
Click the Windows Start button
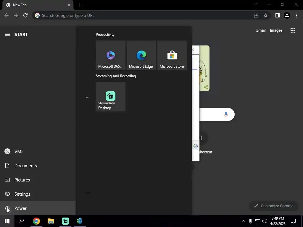(7, 221)
